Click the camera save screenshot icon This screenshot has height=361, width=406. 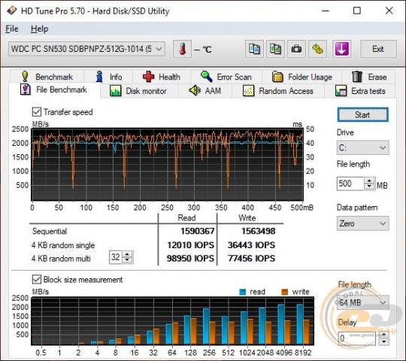[x=296, y=49]
